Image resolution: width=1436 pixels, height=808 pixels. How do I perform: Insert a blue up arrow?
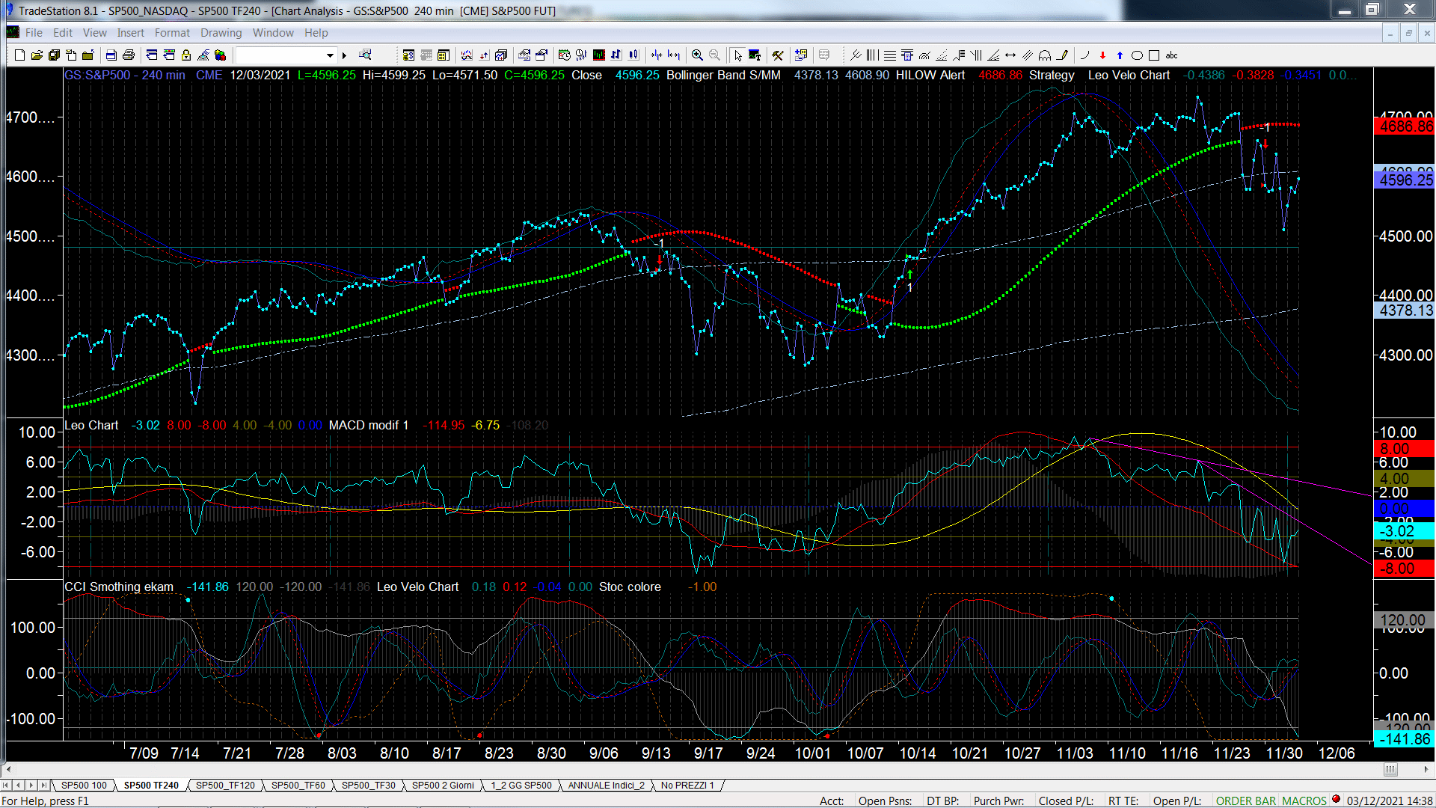[x=1120, y=55]
